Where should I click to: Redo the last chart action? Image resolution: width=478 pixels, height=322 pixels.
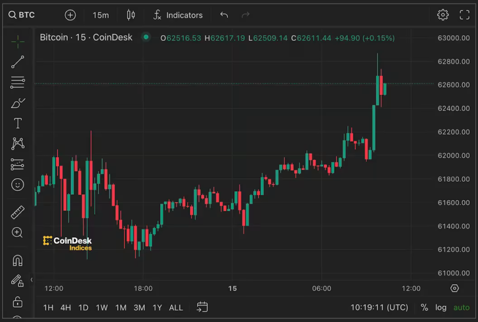pos(246,14)
